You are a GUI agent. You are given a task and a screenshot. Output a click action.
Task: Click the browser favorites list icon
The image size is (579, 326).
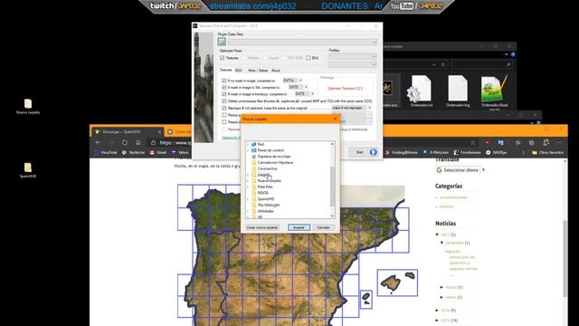tap(517, 142)
